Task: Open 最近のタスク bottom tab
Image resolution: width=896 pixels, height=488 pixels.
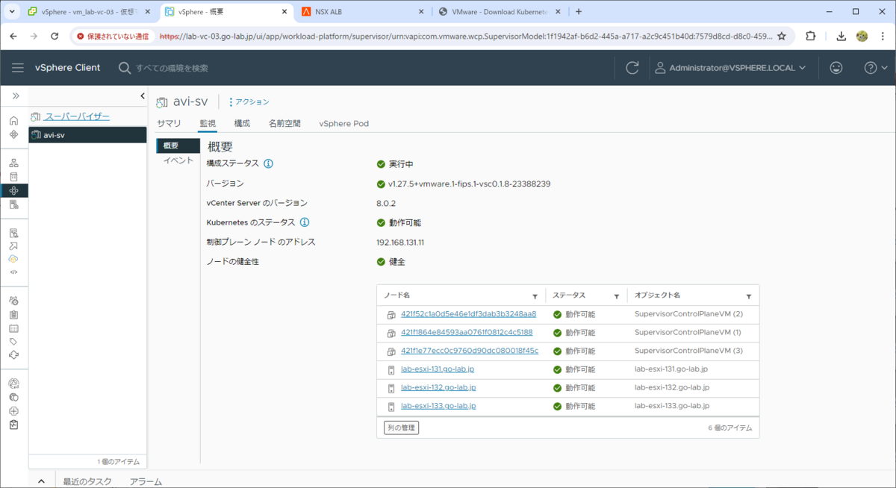Action: pyautogui.click(x=88, y=482)
